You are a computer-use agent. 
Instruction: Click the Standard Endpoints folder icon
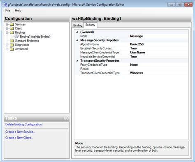(12, 41)
